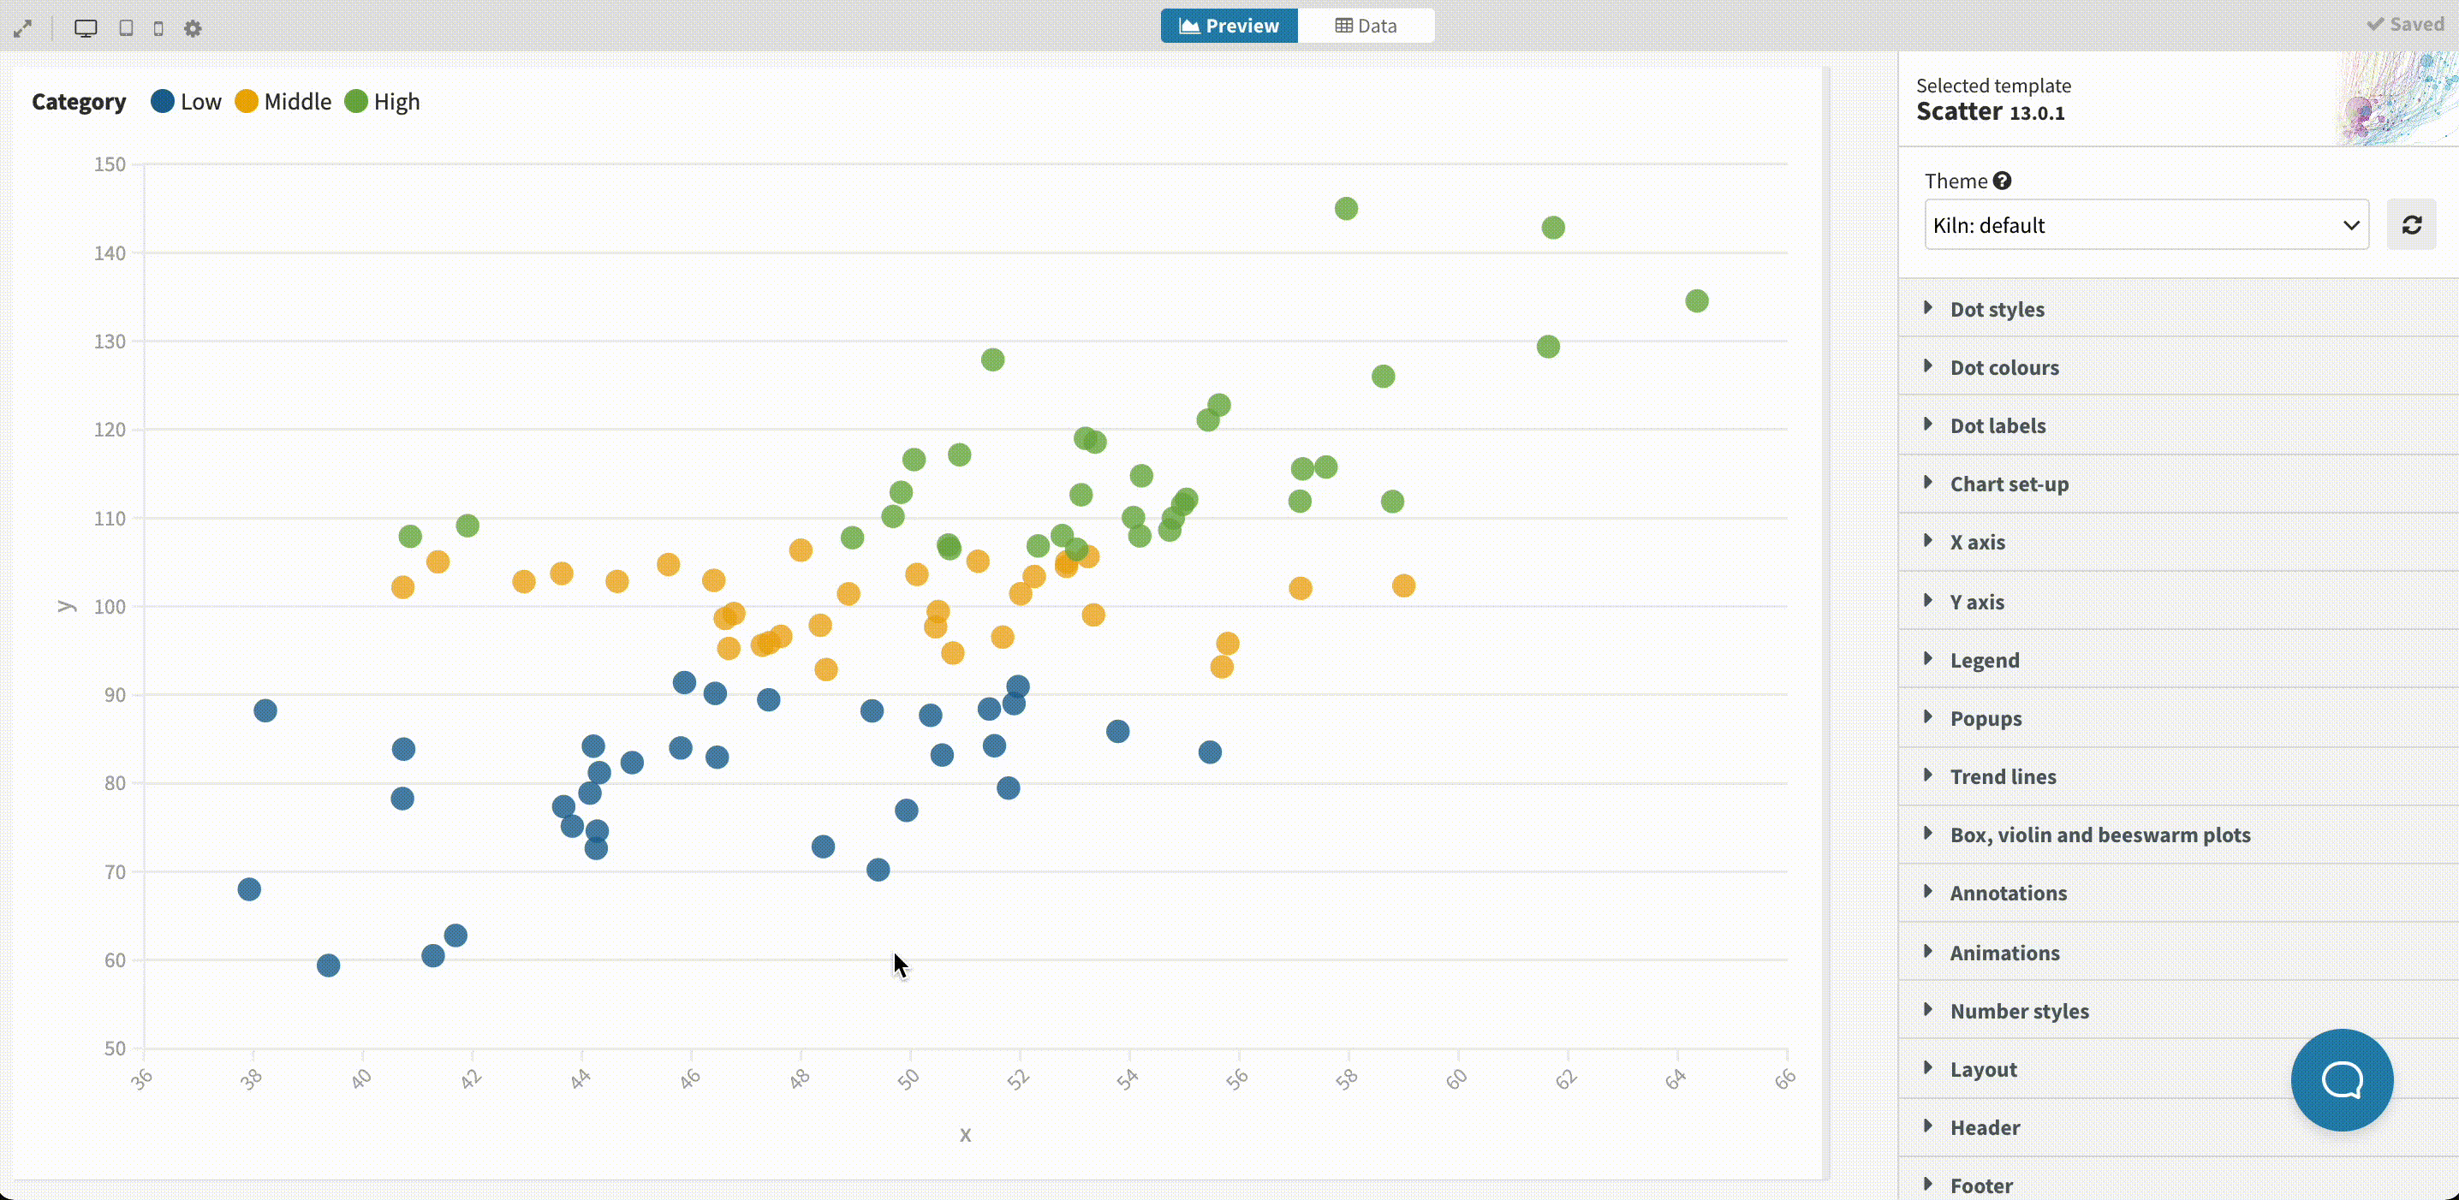
Task: Switch to tablet preview icon
Action: point(126,28)
